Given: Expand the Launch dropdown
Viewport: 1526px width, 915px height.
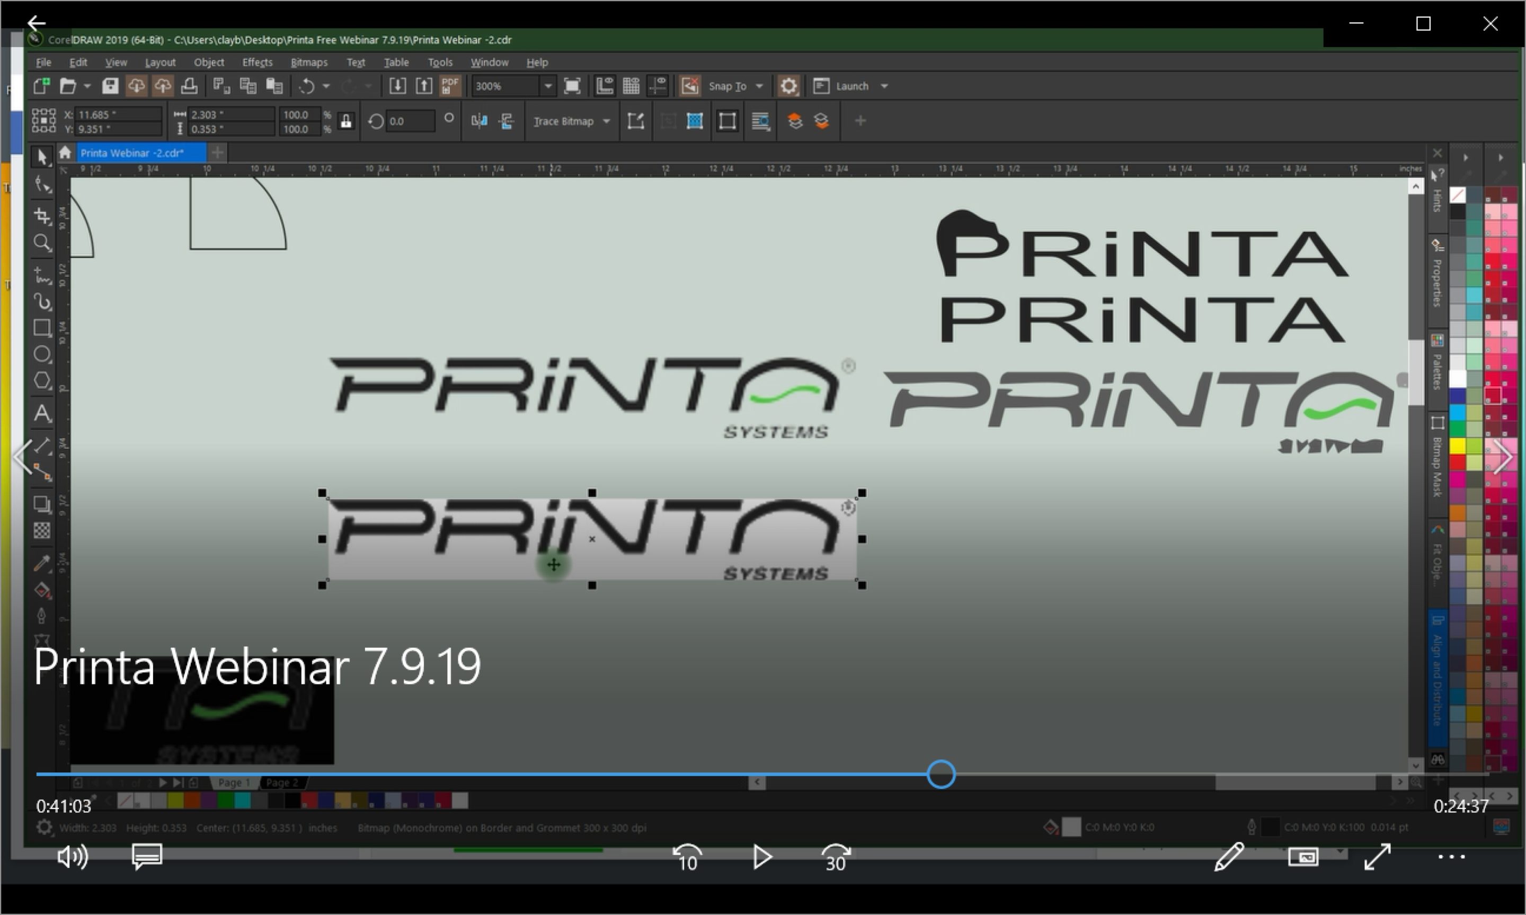Looking at the screenshot, I should 883,86.
